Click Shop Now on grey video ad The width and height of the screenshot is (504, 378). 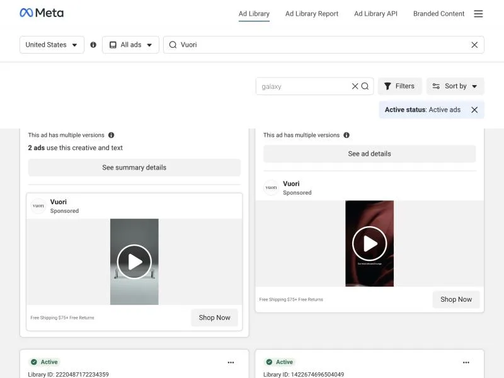(214, 318)
